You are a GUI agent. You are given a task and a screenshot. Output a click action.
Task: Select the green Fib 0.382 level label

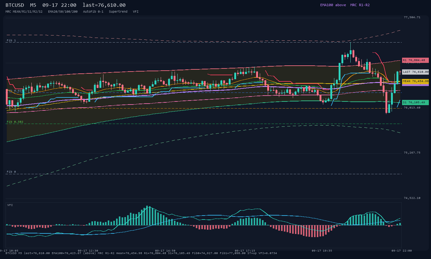tap(15, 122)
